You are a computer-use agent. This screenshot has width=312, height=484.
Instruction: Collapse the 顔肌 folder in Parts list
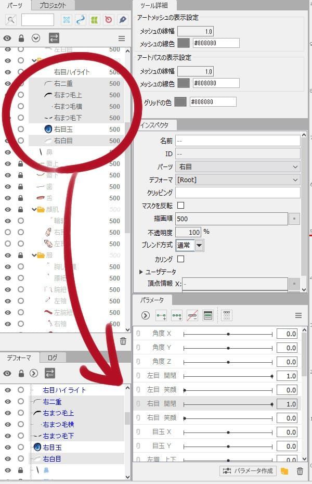pyautogui.click(x=34, y=209)
